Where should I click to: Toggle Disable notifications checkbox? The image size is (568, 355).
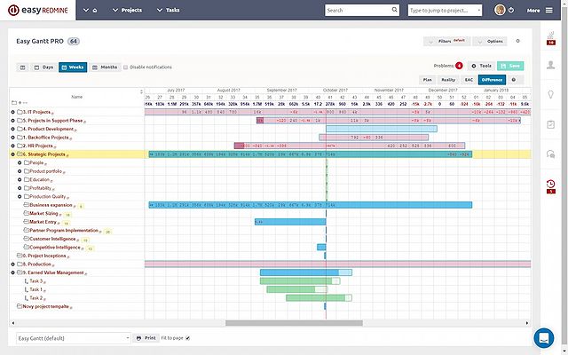pyautogui.click(x=126, y=67)
